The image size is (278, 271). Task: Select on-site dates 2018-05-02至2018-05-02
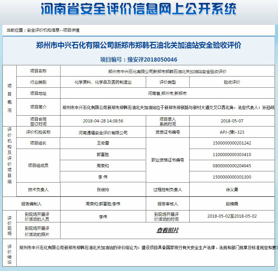pos(232,216)
